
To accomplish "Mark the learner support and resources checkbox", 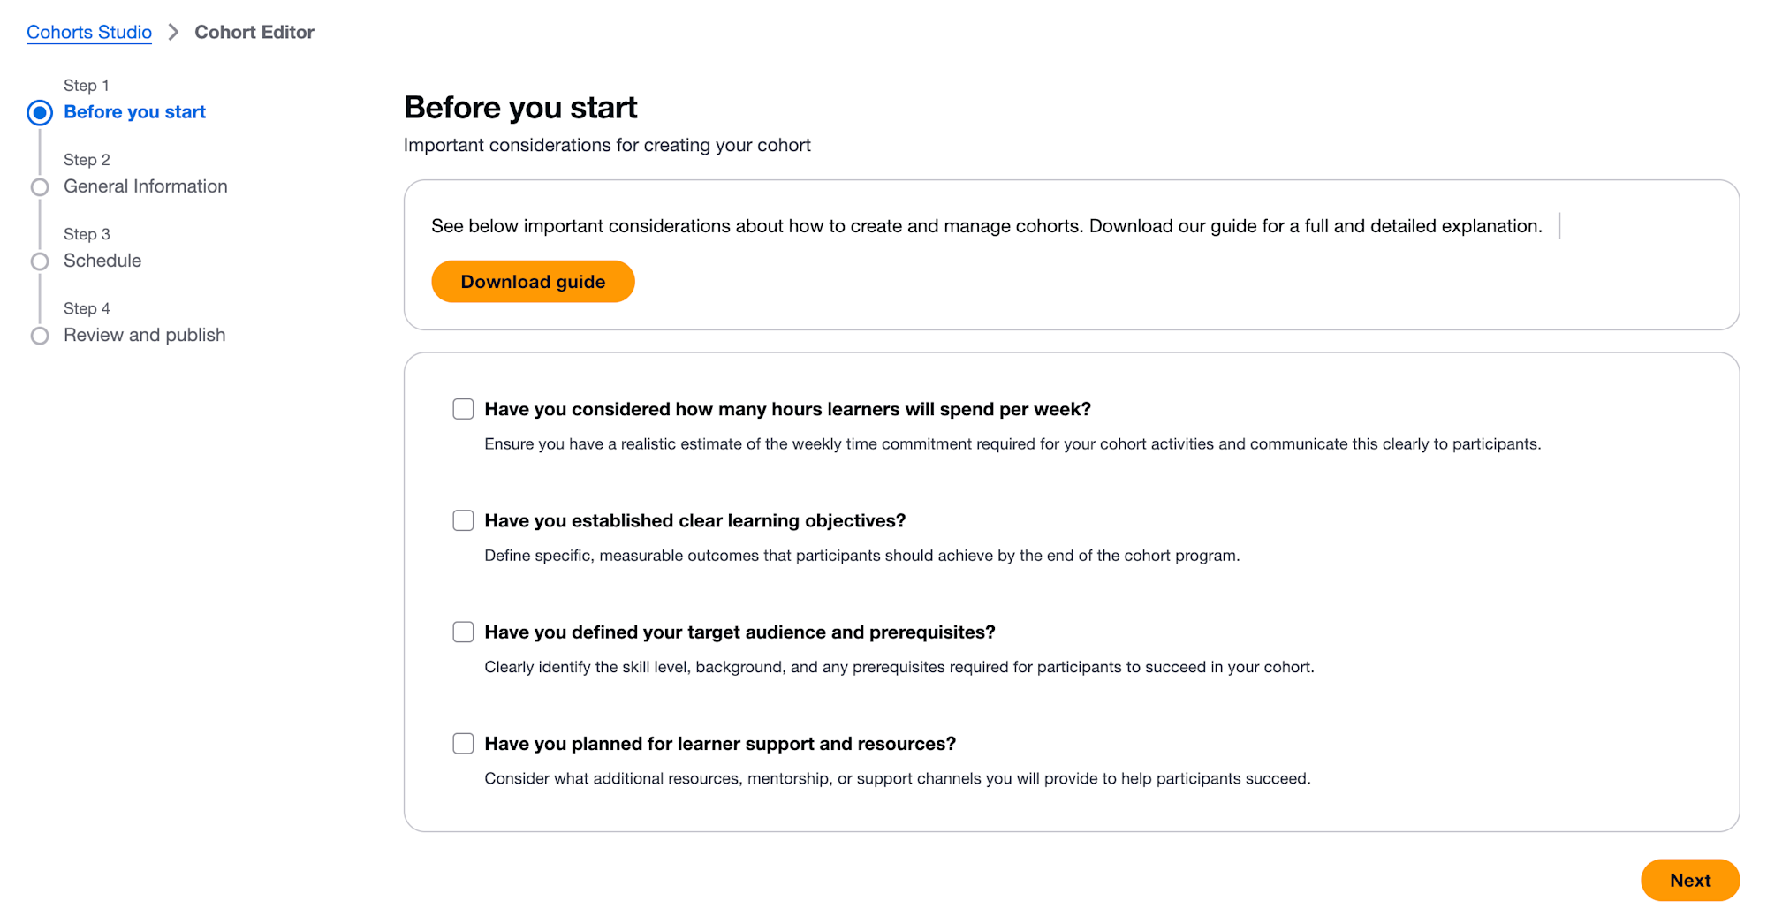I will pos(463,743).
